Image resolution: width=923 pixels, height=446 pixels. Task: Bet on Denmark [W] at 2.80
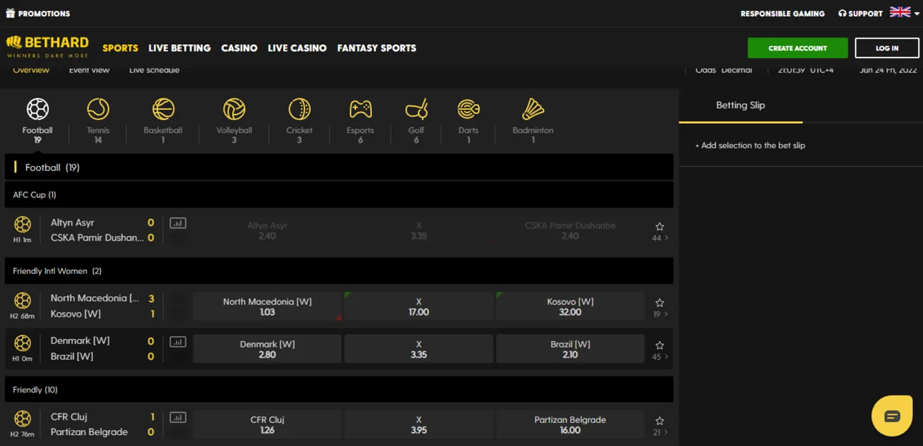[x=267, y=349]
